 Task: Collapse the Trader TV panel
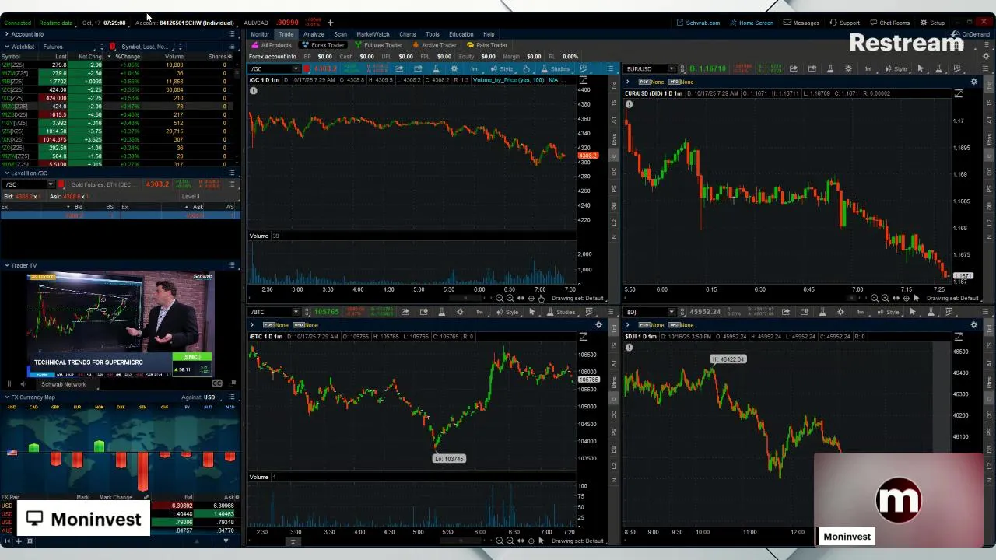coord(7,265)
